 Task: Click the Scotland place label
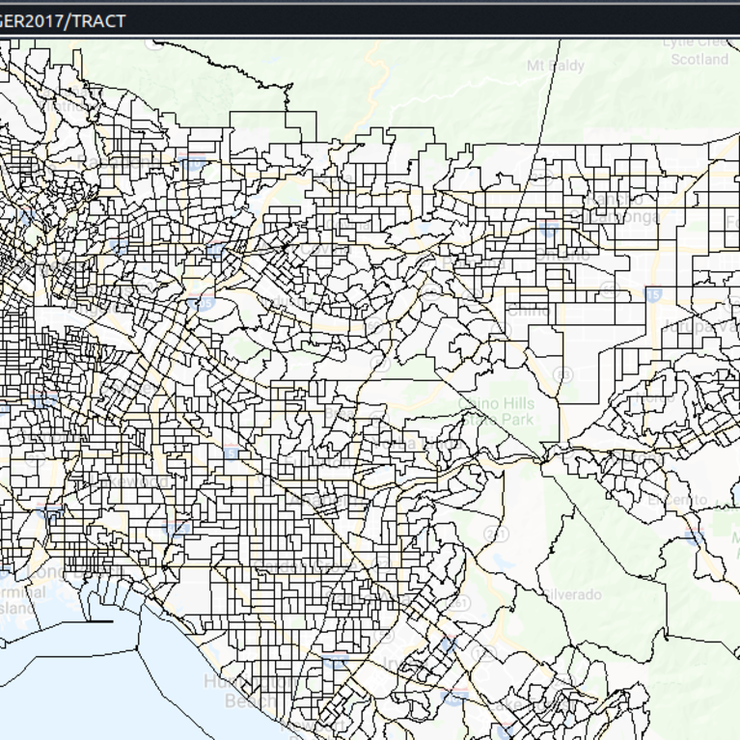click(699, 59)
